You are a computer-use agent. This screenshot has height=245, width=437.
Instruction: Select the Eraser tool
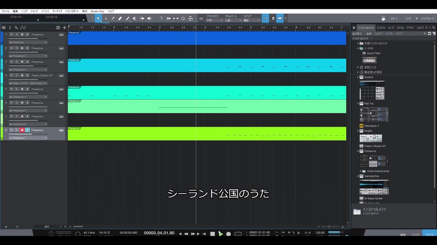click(120, 18)
